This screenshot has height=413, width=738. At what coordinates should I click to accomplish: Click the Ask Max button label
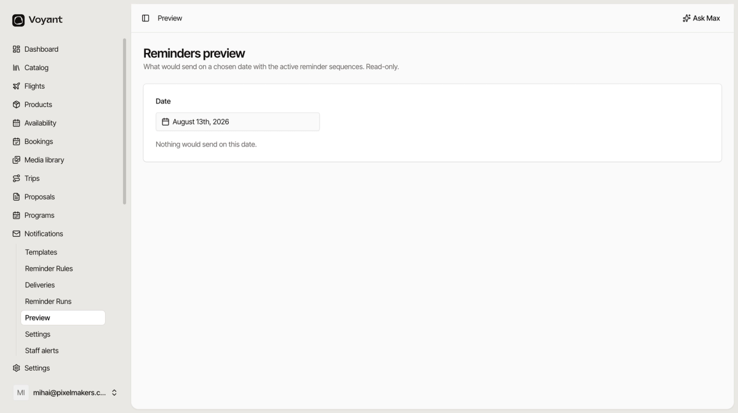pos(706,18)
